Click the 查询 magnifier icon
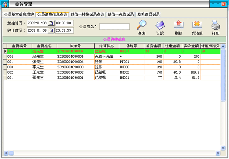 [x=142, y=25]
